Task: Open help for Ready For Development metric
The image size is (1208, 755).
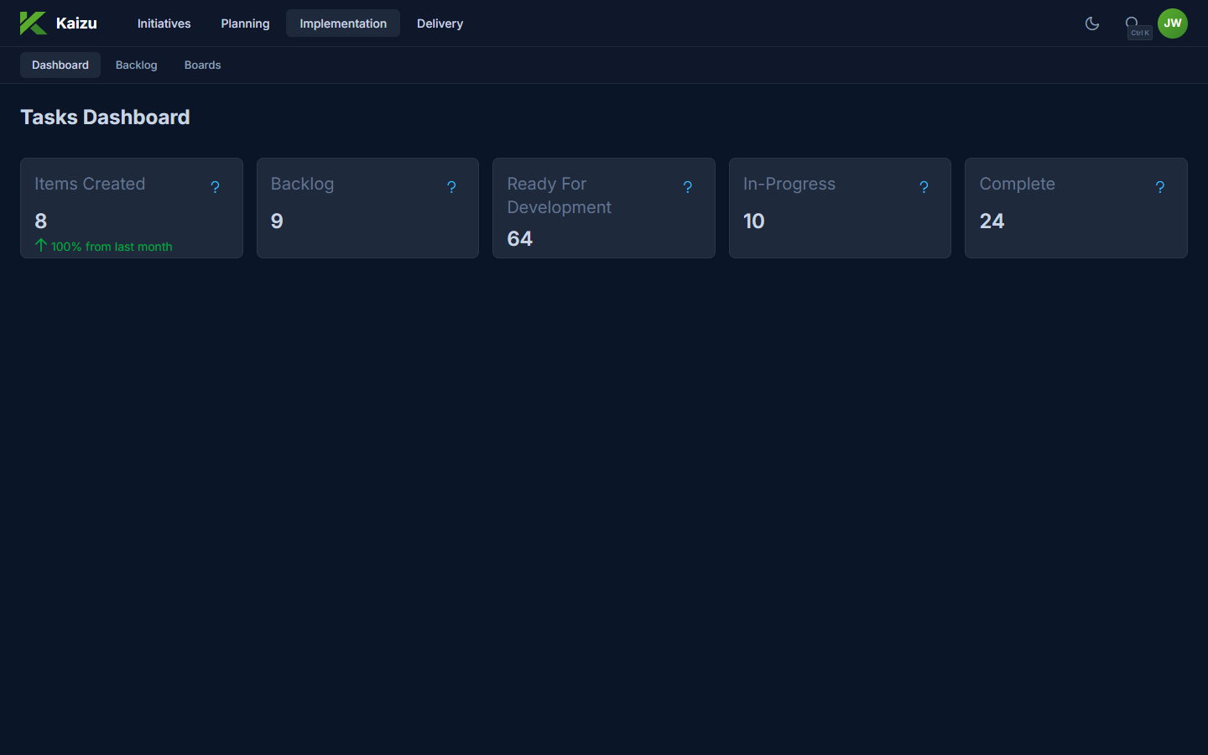Action: click(688, 186)
